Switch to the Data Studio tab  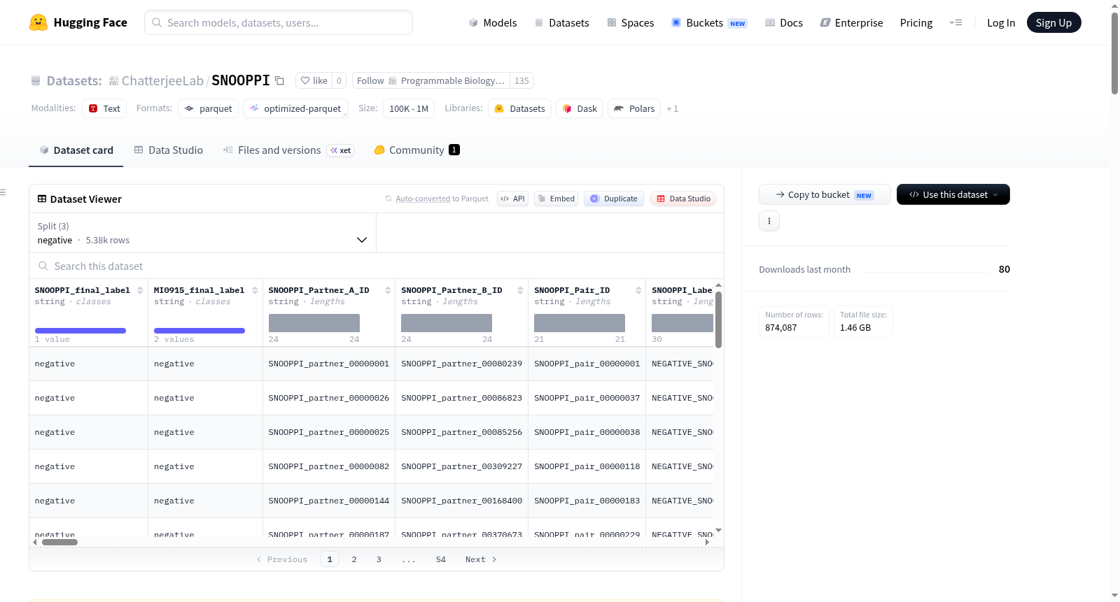click(x=169, y=150)
